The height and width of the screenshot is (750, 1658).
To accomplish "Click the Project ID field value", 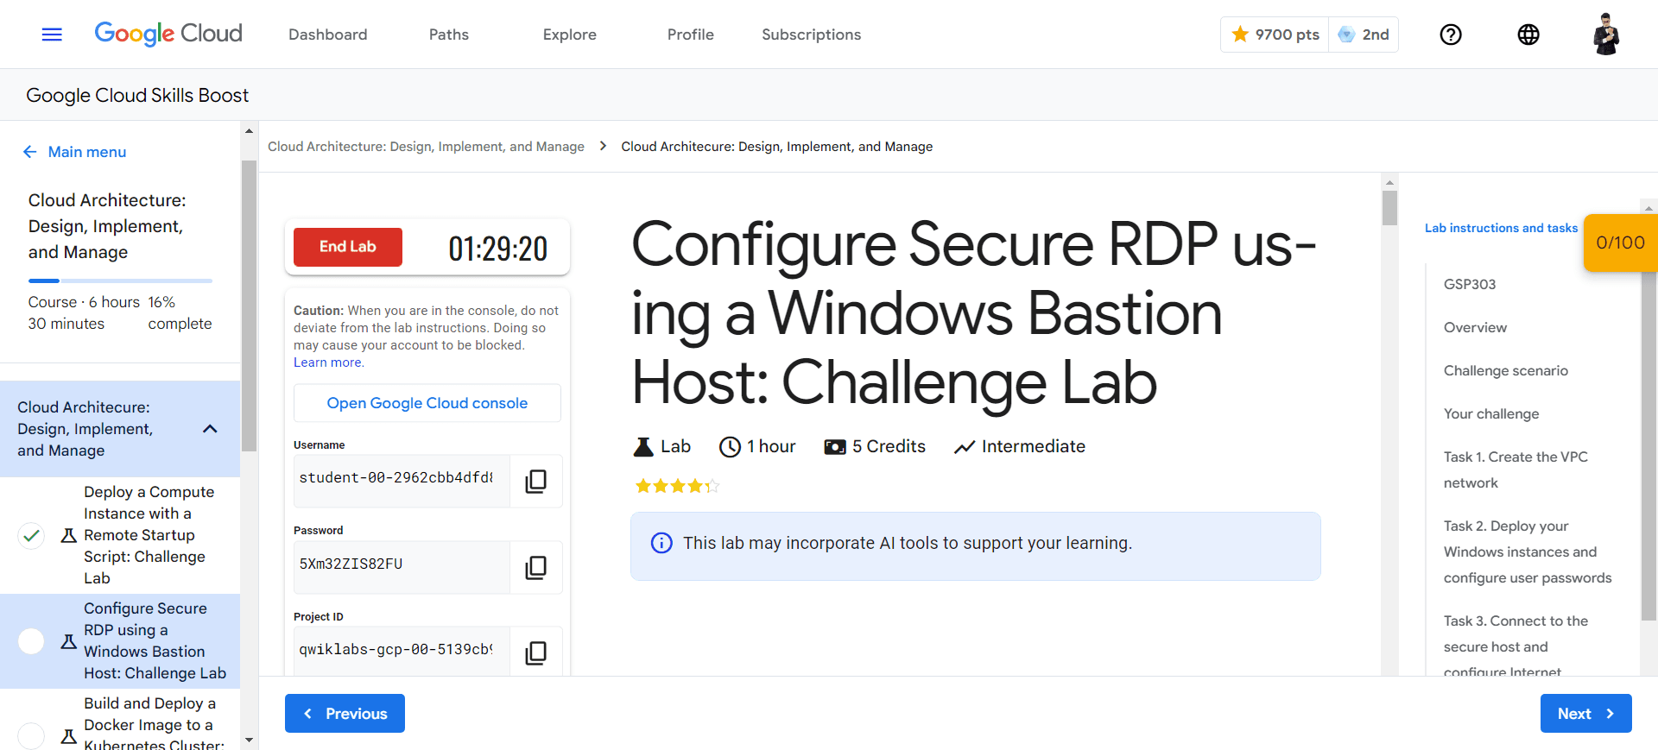I will point(402,652).
